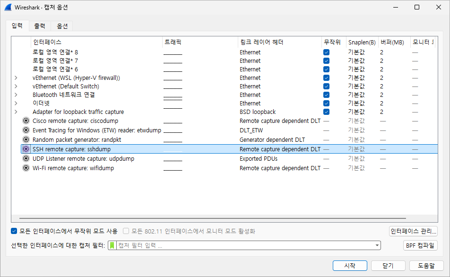Click the BPF 컴파일 button
450x277 pixels.
(x=420, y=245)
